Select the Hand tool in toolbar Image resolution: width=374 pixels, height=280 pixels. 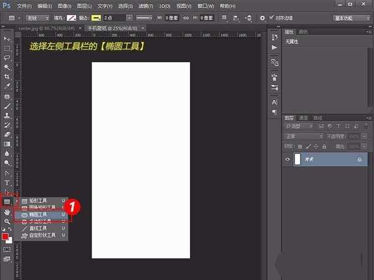7,212
